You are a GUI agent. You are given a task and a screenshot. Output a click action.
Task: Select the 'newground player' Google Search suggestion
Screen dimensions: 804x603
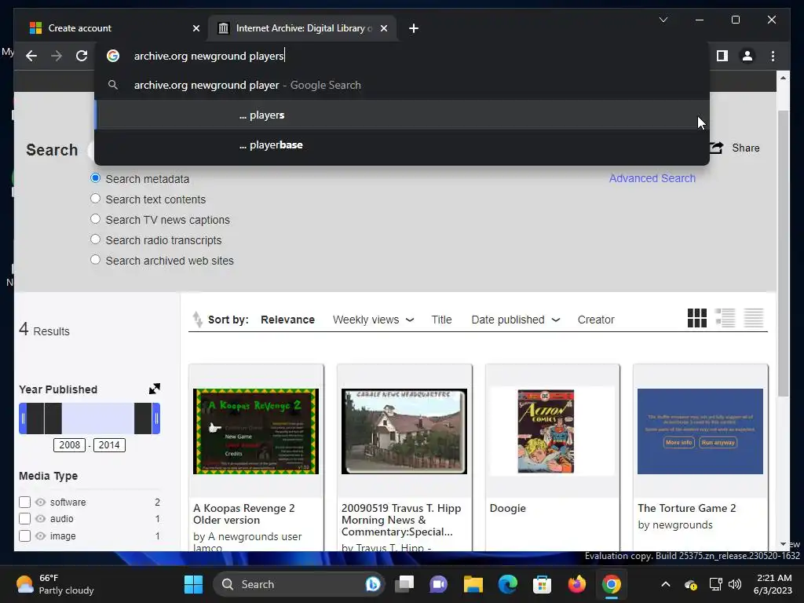(x=402, y=85)
